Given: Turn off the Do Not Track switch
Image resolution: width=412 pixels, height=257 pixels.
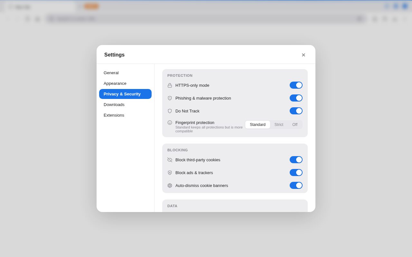Looking at the screenshot, I should pos(296,111).
